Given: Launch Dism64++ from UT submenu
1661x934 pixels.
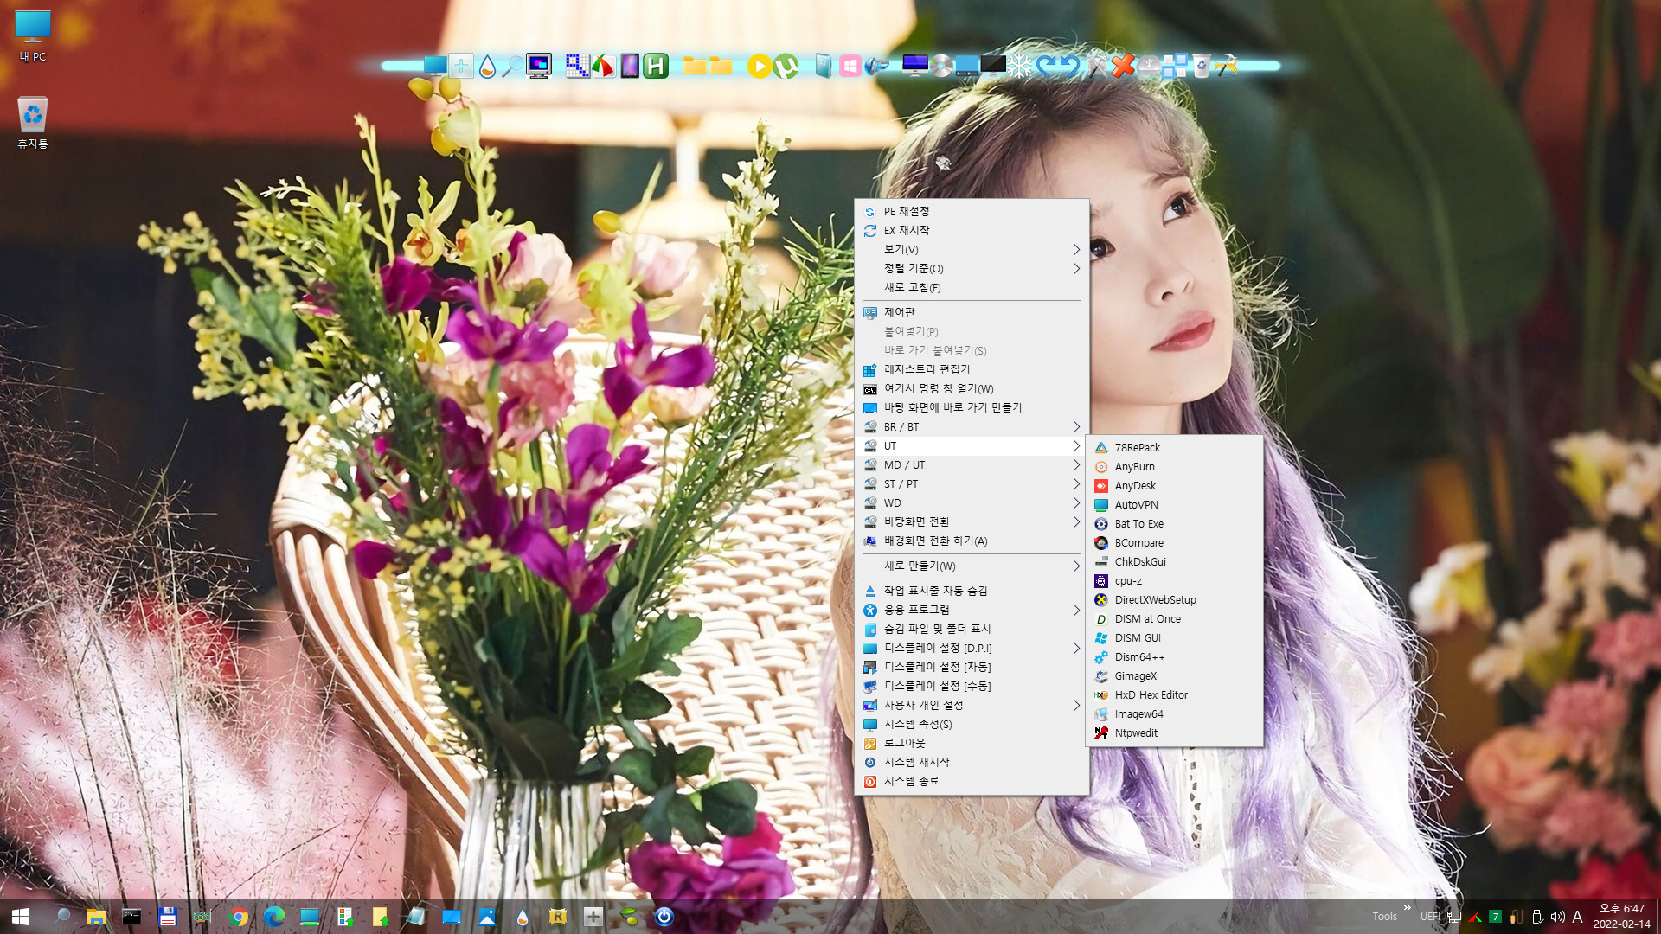Looking at the screenshot, I should click(1174, 656).
